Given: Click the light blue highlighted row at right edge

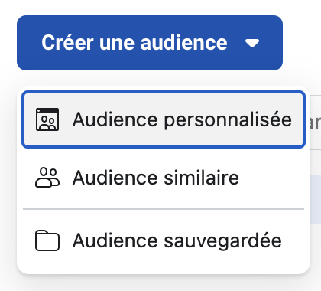Looking at the screenshot, I should (x=316, y=199).
